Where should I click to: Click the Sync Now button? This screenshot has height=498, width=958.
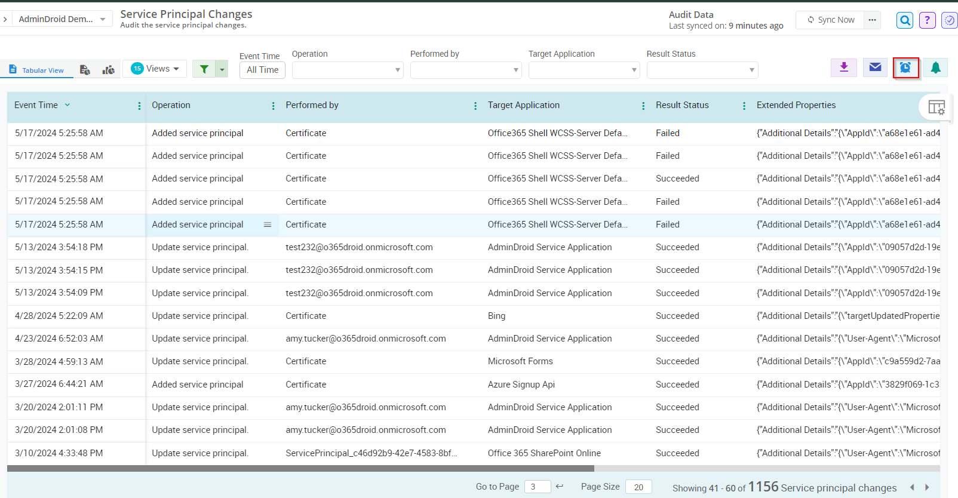click(830, 20)
